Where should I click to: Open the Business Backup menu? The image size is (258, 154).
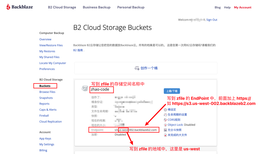96,7
